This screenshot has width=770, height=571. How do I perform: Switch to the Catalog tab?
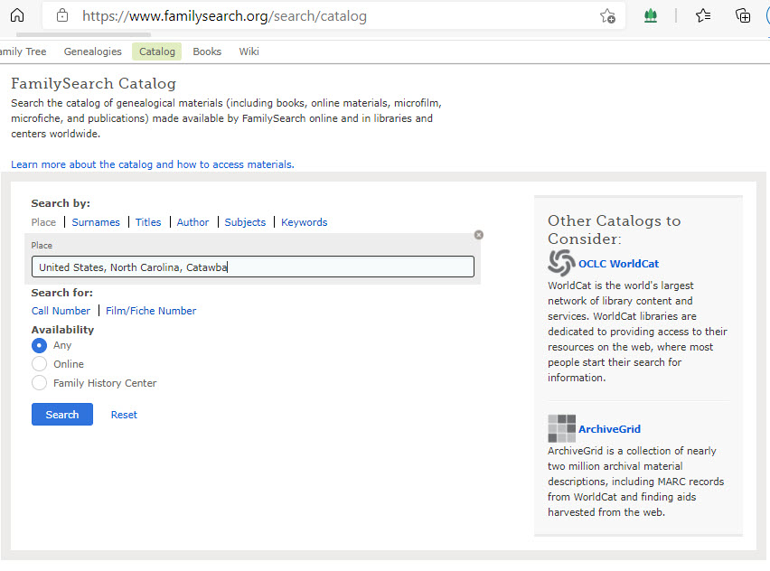(x=156, y=51)
